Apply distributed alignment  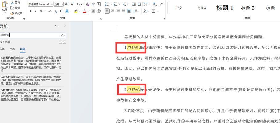(x=129, y=11)
